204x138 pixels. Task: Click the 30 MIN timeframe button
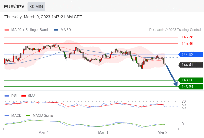tap(36, 7)
